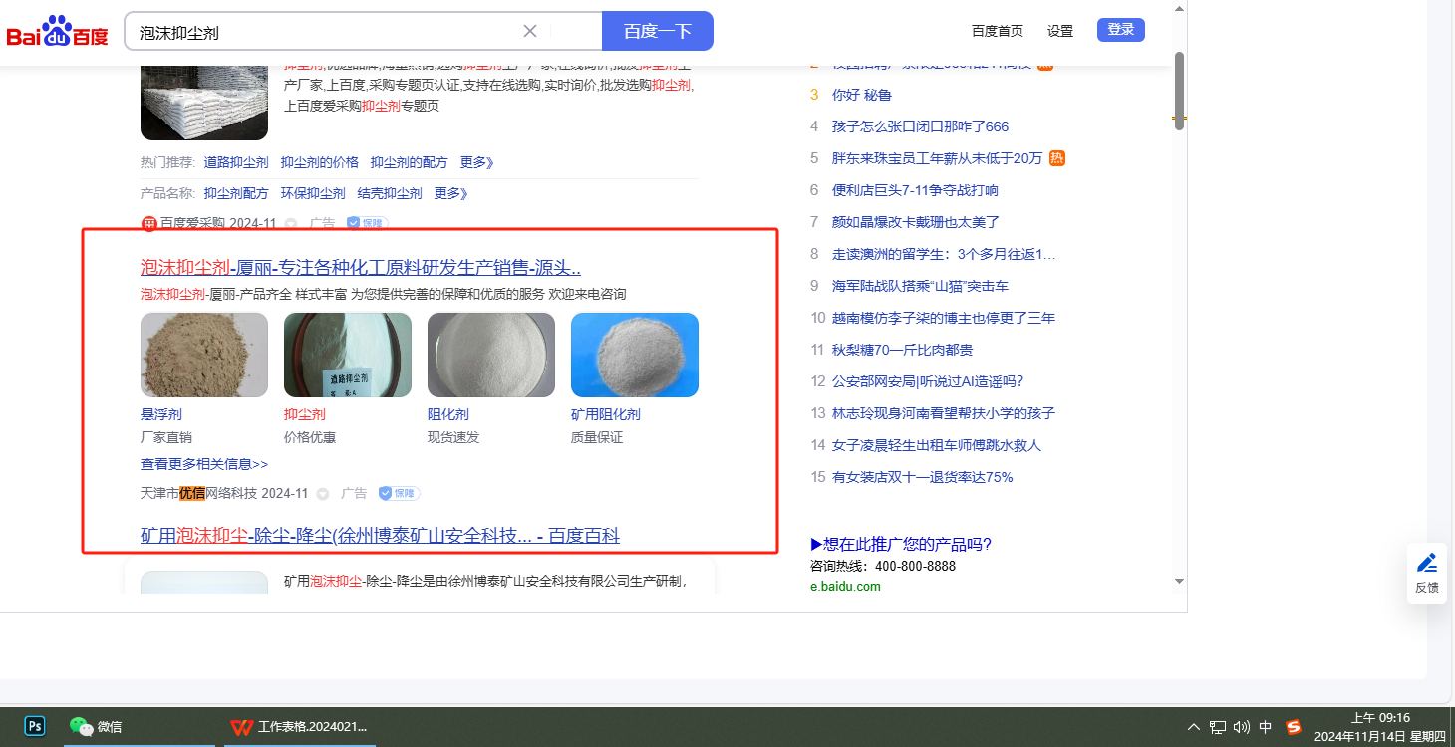
Task: Open hot search 走读澳洲的留学生
Action: [x=944, y=254]
